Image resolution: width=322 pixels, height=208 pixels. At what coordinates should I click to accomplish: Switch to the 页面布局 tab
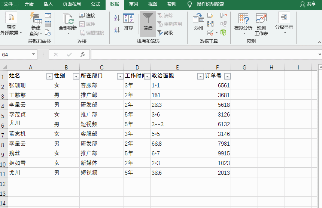pos(72,4)
